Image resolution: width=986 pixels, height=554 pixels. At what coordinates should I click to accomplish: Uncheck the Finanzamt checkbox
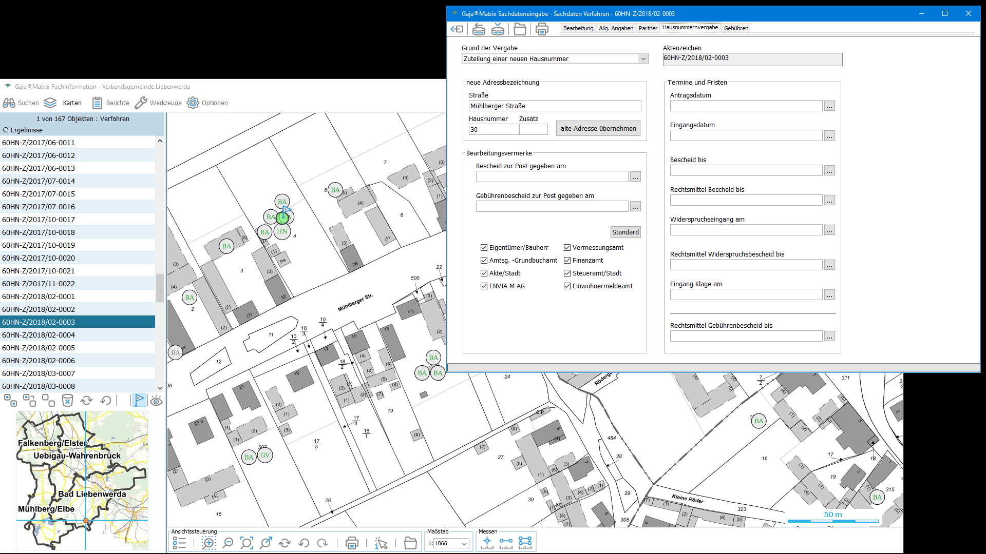click(567, 261)
